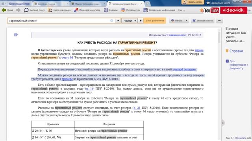Print the document with Печать

coord(177,21)
